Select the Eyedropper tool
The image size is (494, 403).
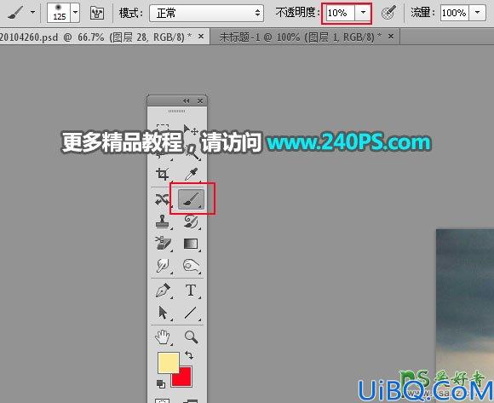tap(191, 175)
